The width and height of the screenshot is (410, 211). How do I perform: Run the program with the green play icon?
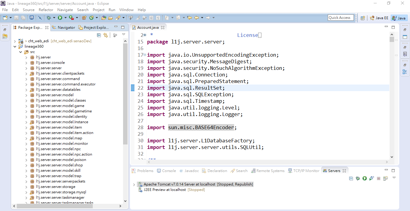60,18
